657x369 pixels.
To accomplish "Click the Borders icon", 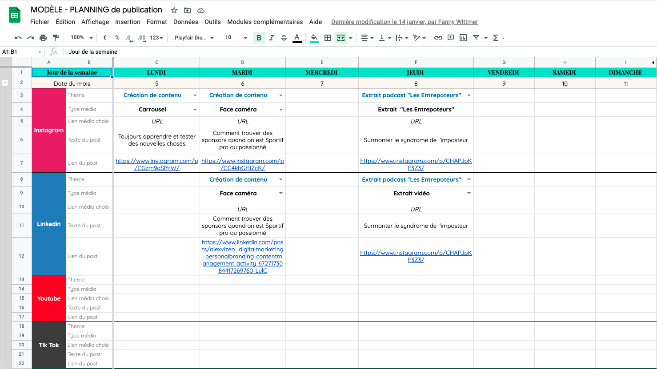I will point(328,38).
